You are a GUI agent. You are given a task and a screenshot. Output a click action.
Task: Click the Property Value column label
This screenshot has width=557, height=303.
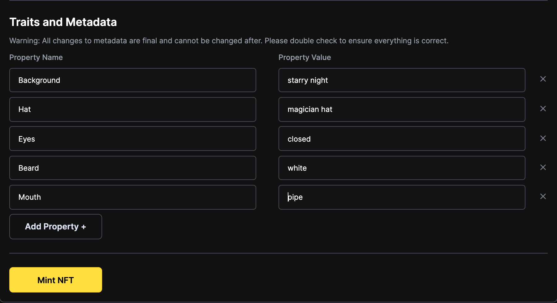coord(304,58)
